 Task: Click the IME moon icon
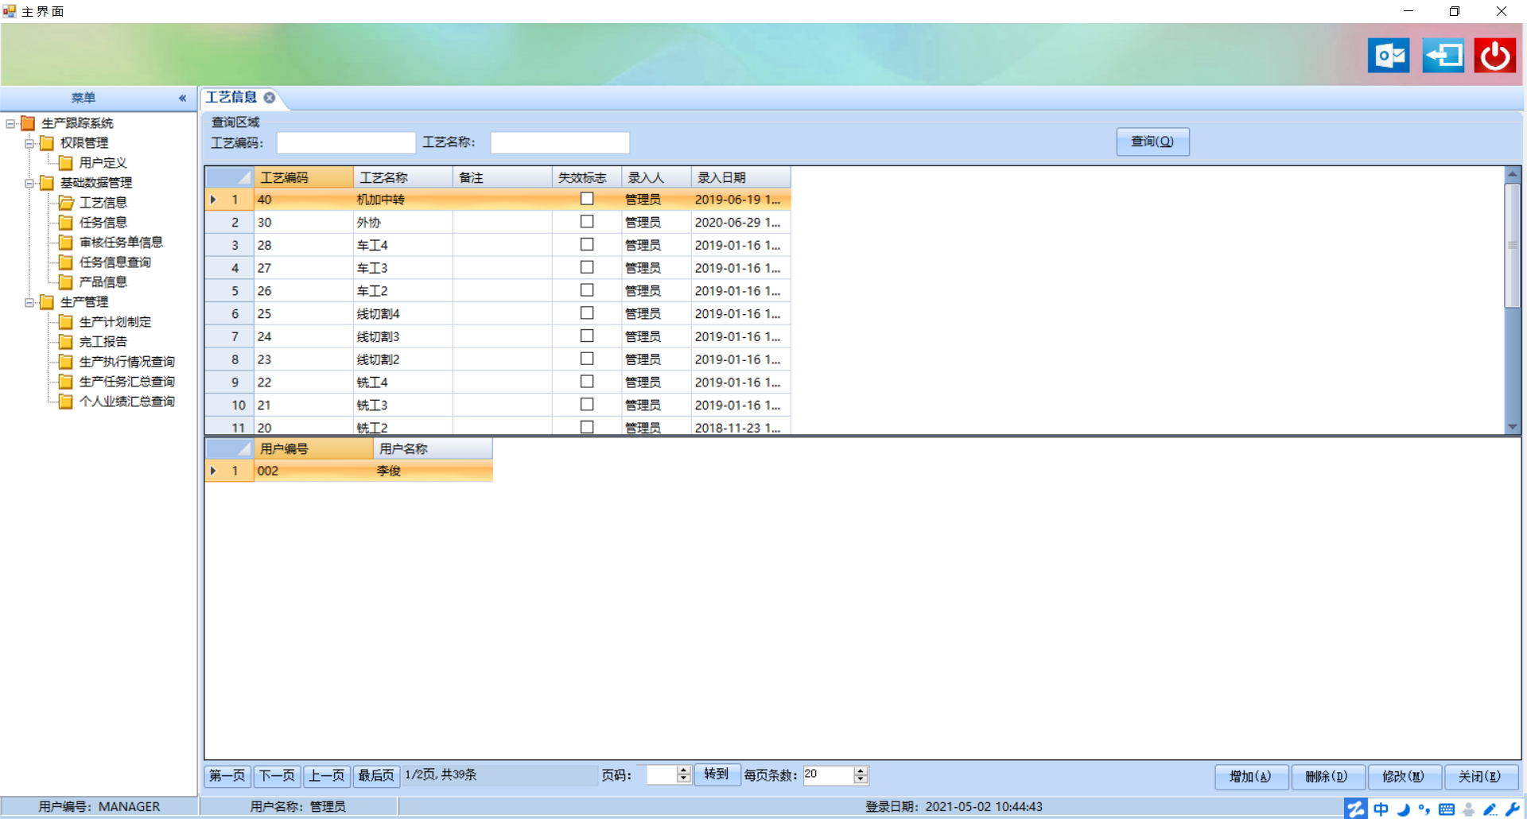pyautogui.click(x=1403, y=809)
